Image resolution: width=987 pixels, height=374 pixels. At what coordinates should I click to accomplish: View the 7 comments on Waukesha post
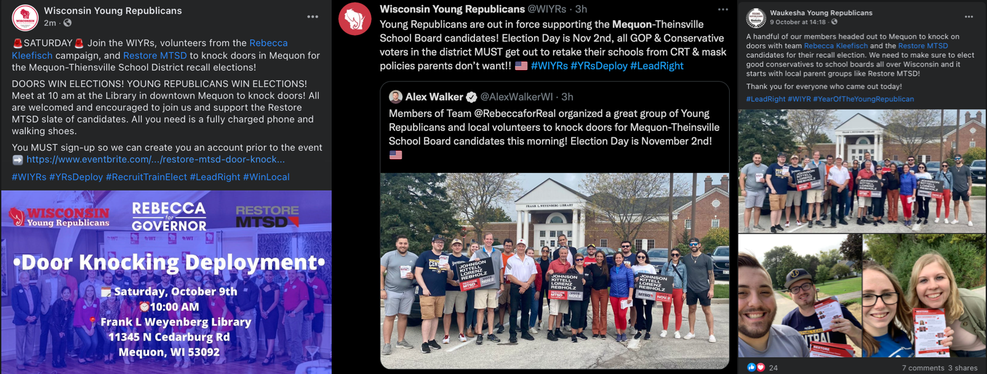923,368
